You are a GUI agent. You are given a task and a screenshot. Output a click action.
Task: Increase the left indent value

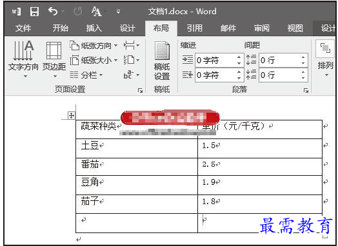point(239,57)
